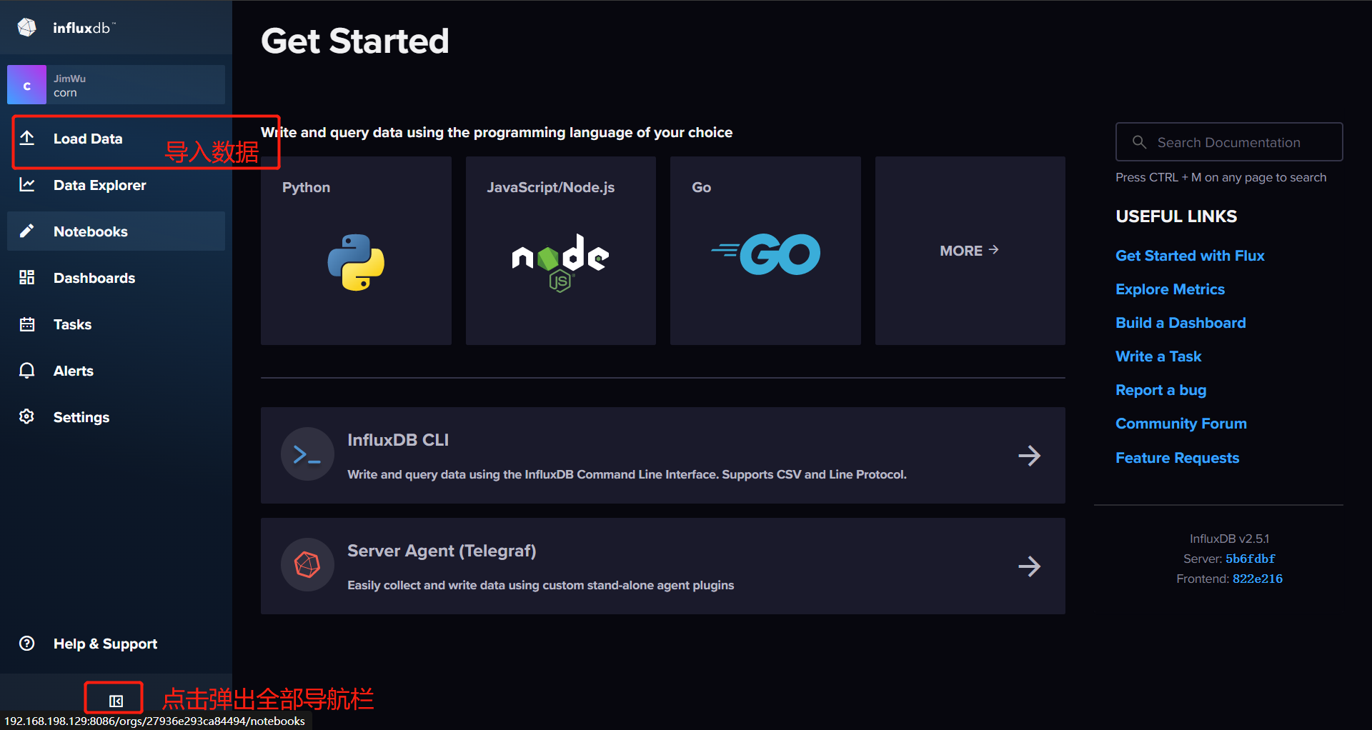1372x730 pixels.
Task: Click the InfluxDB CLI terminal icon
Action: click(307, 454)
